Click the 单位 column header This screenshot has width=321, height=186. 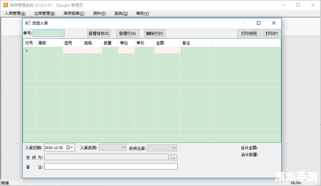126,43
